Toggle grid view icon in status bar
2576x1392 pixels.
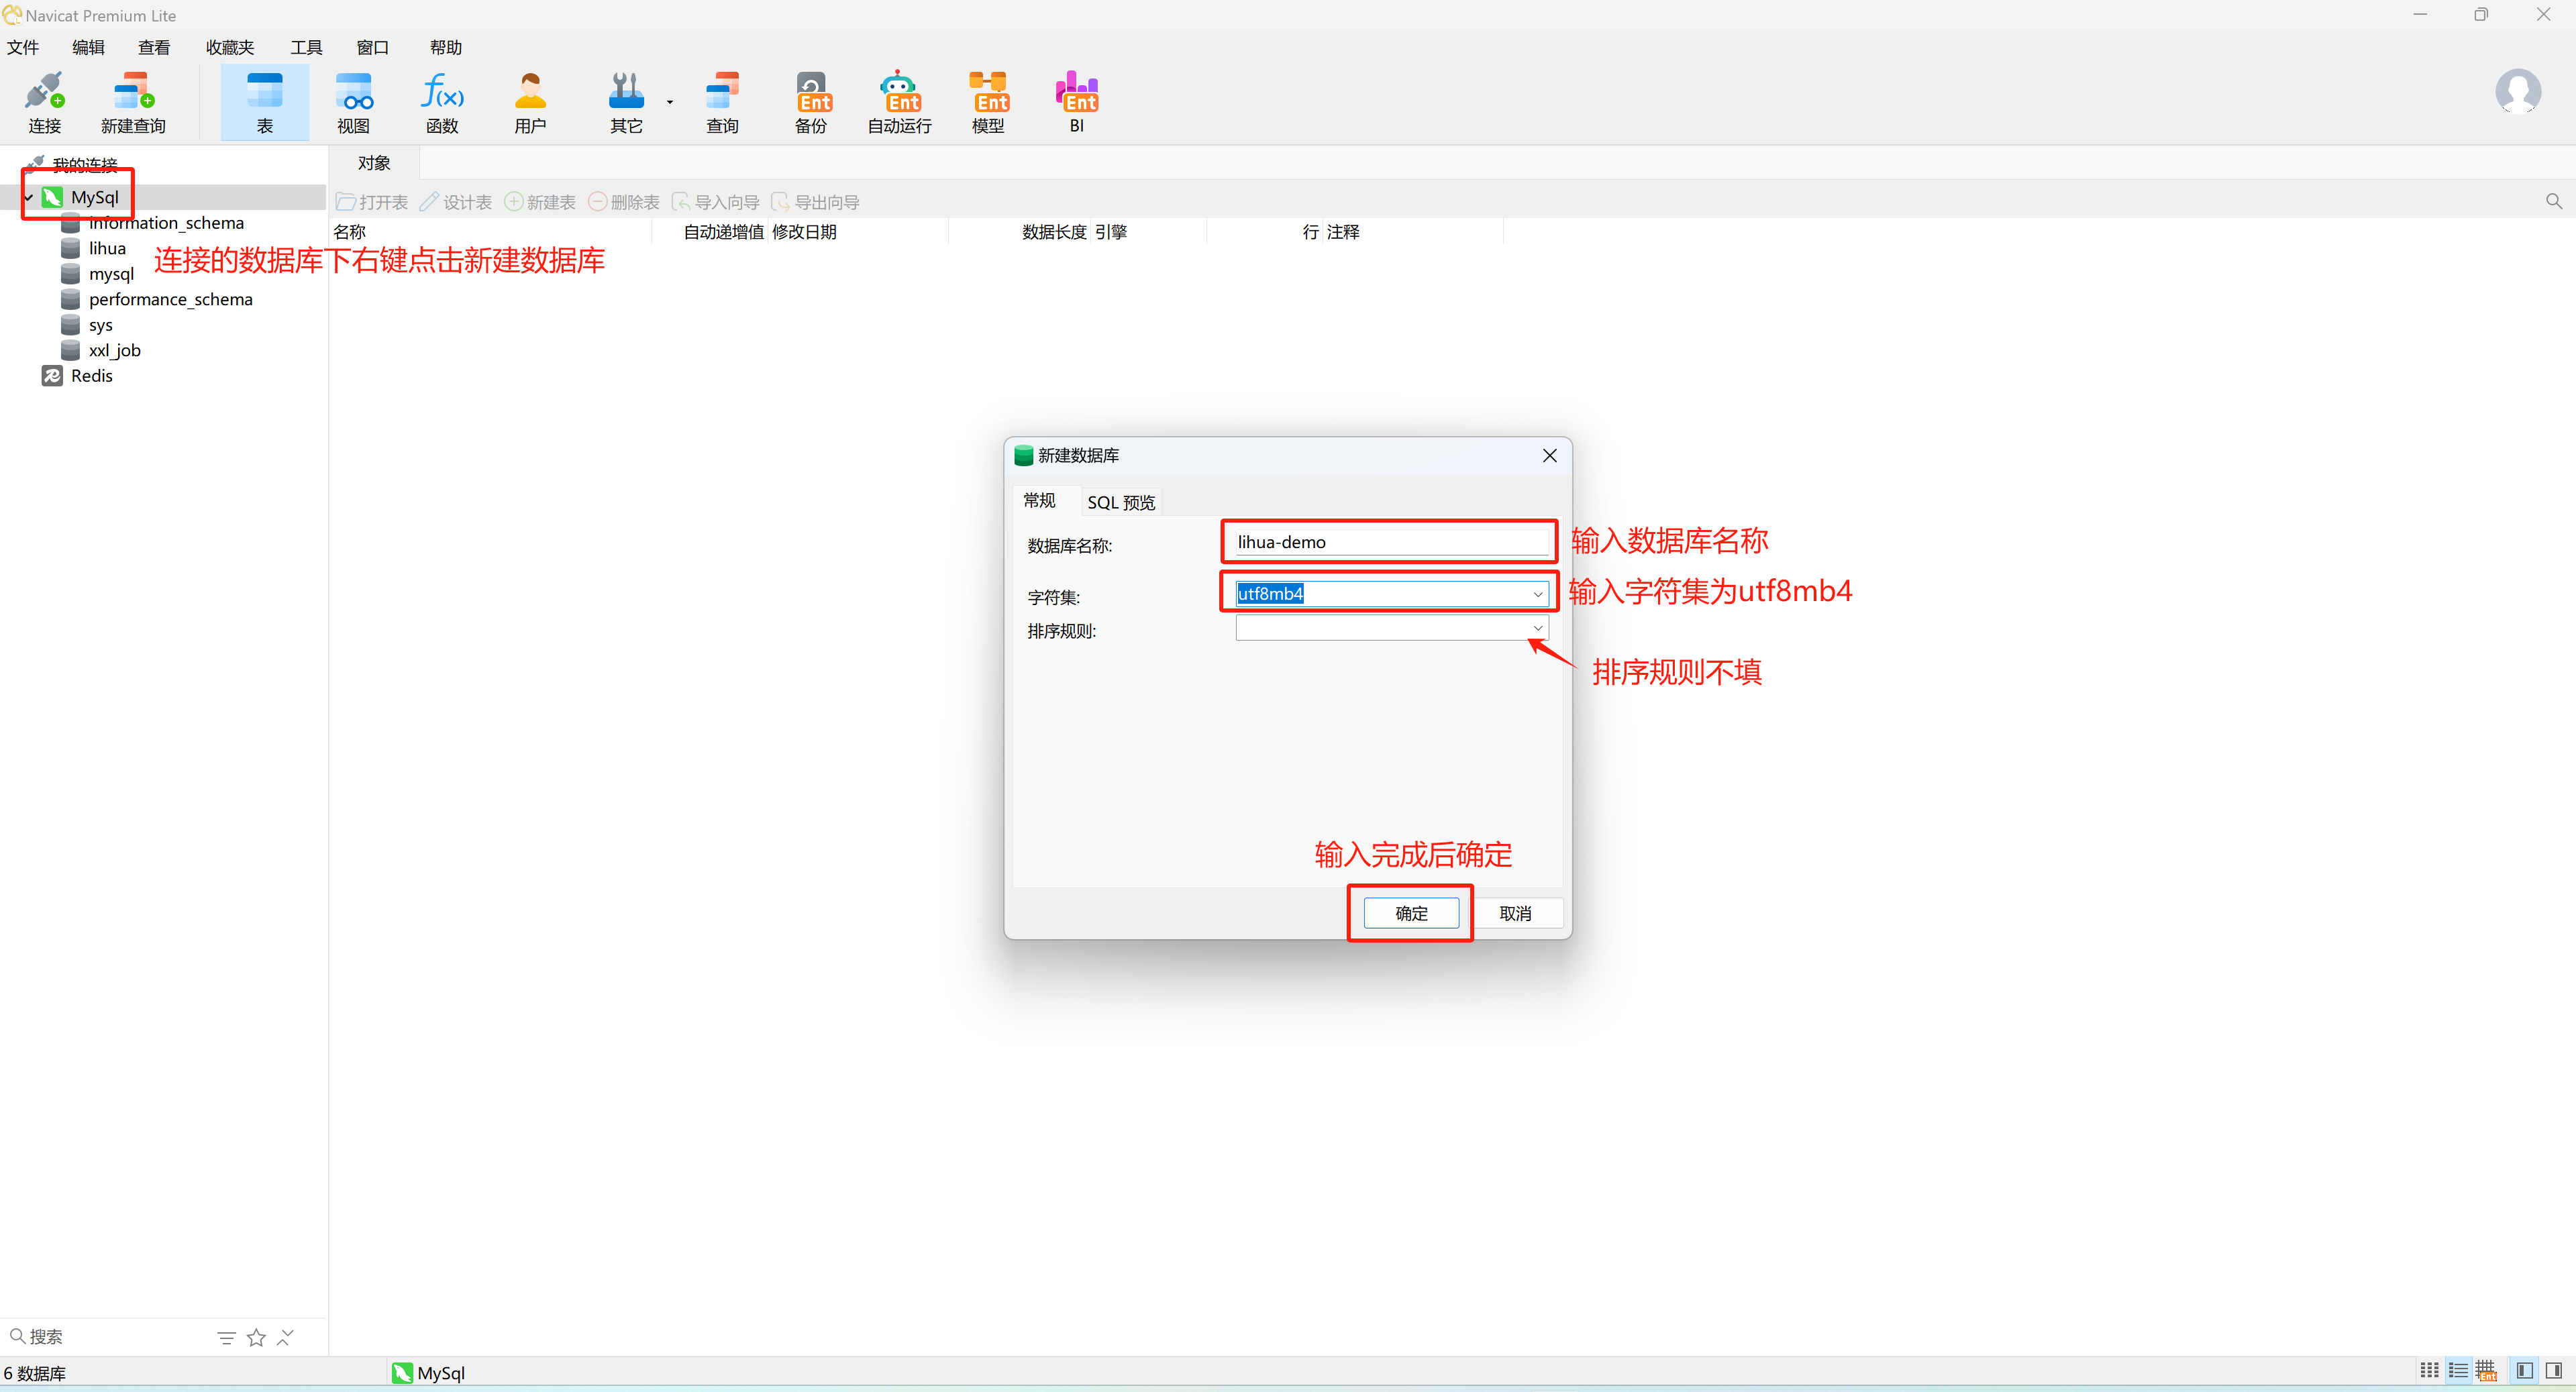point(2429,1371)
